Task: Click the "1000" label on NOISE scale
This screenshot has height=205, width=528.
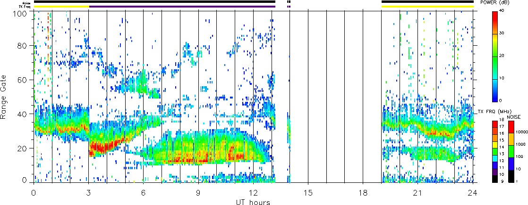Action: point(520,144)
